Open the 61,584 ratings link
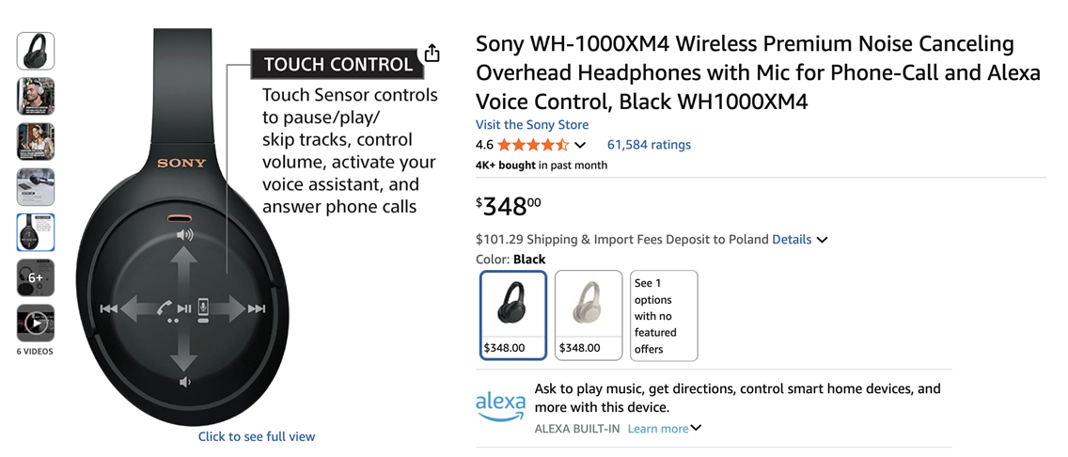 649,145
